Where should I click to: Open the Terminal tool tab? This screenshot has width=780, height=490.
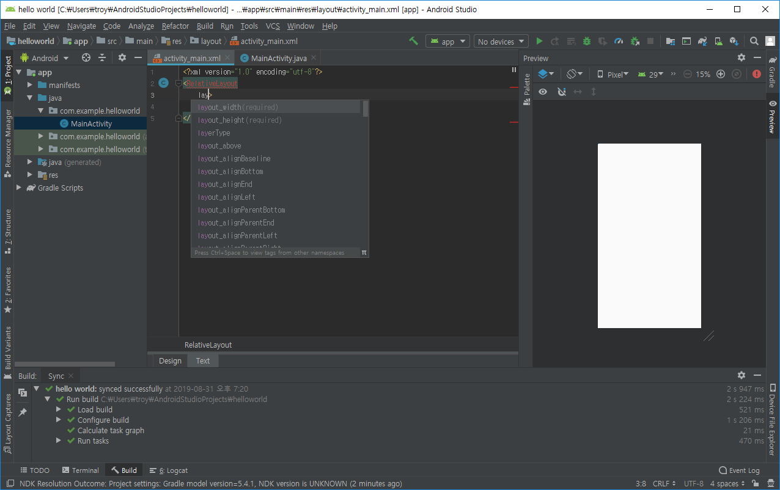pos(80,470)
